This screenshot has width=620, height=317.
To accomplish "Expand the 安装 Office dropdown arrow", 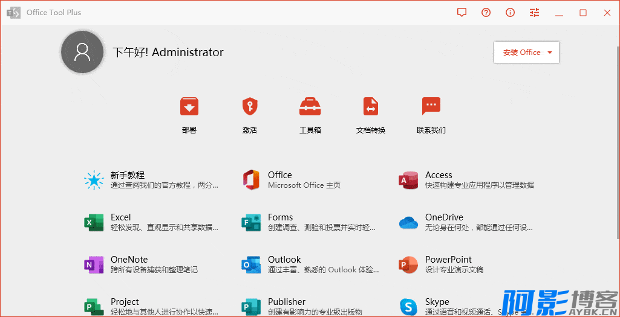I will coord(550,53).
